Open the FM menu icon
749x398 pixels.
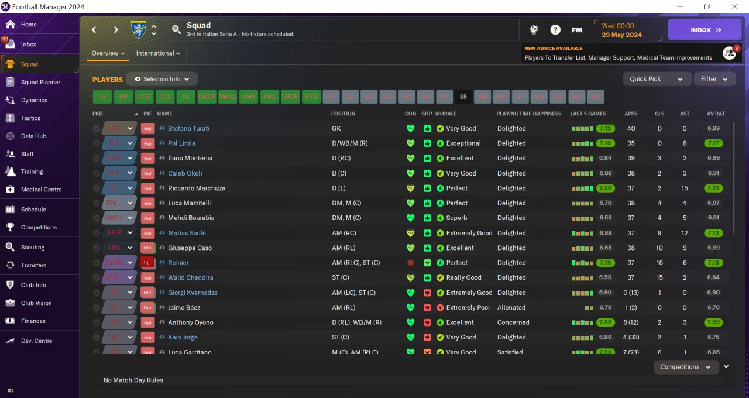[577, 30]
